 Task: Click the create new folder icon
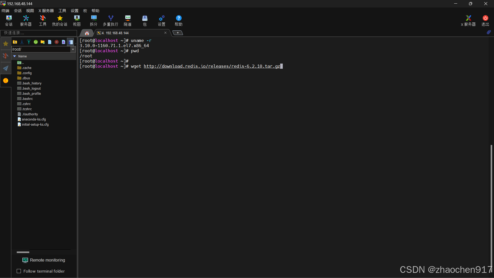pos(43,42)
